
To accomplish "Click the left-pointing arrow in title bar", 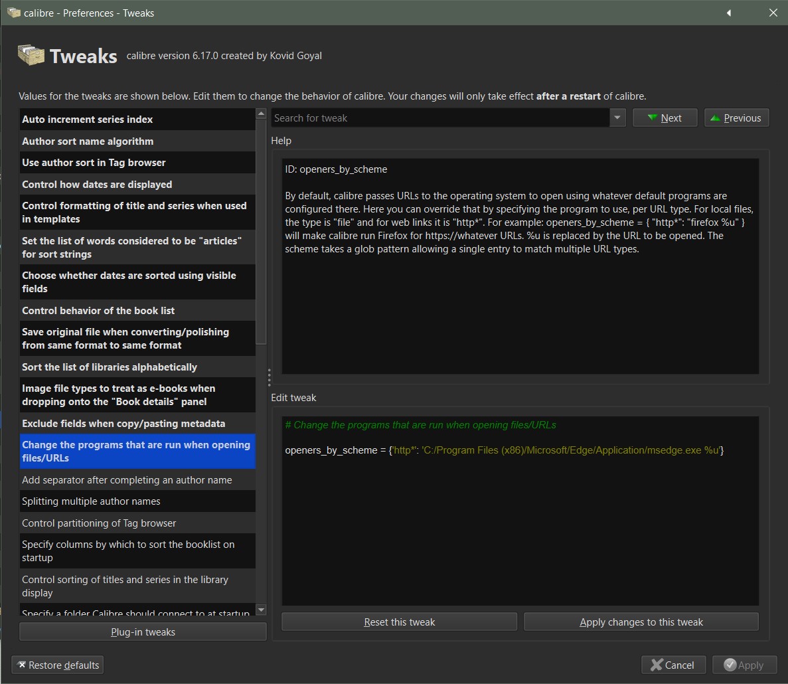I will (x=729, y=13).
